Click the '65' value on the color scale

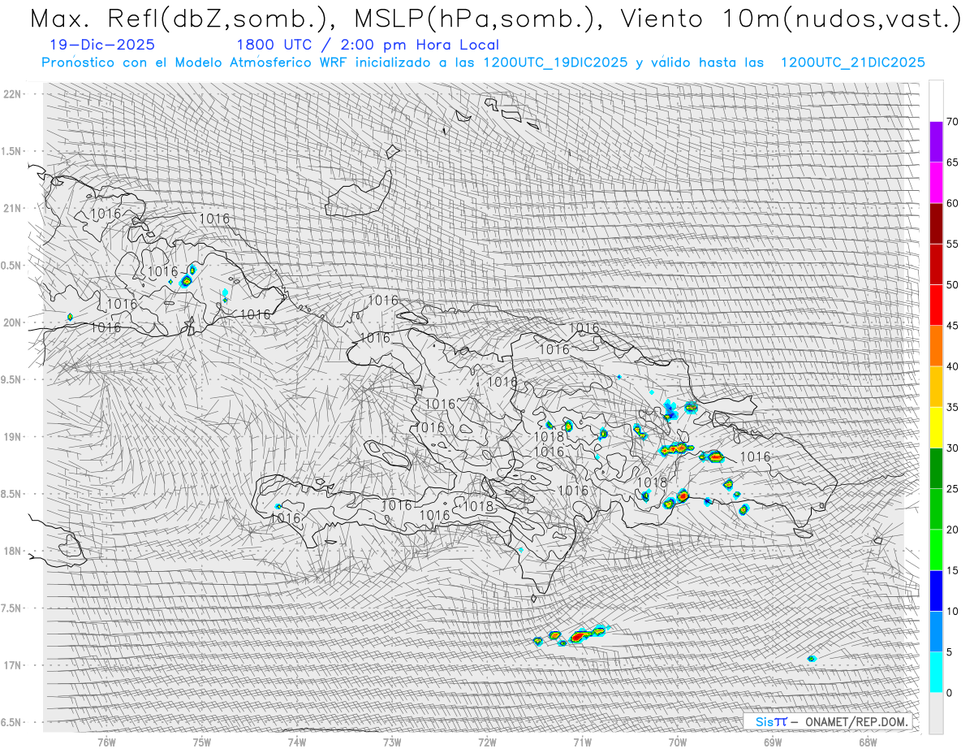click(x=952, y=162)
